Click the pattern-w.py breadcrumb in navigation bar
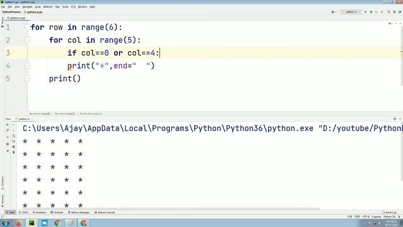Image resolution: width=403 pixels, height=227 pixels. click(33, 12)
